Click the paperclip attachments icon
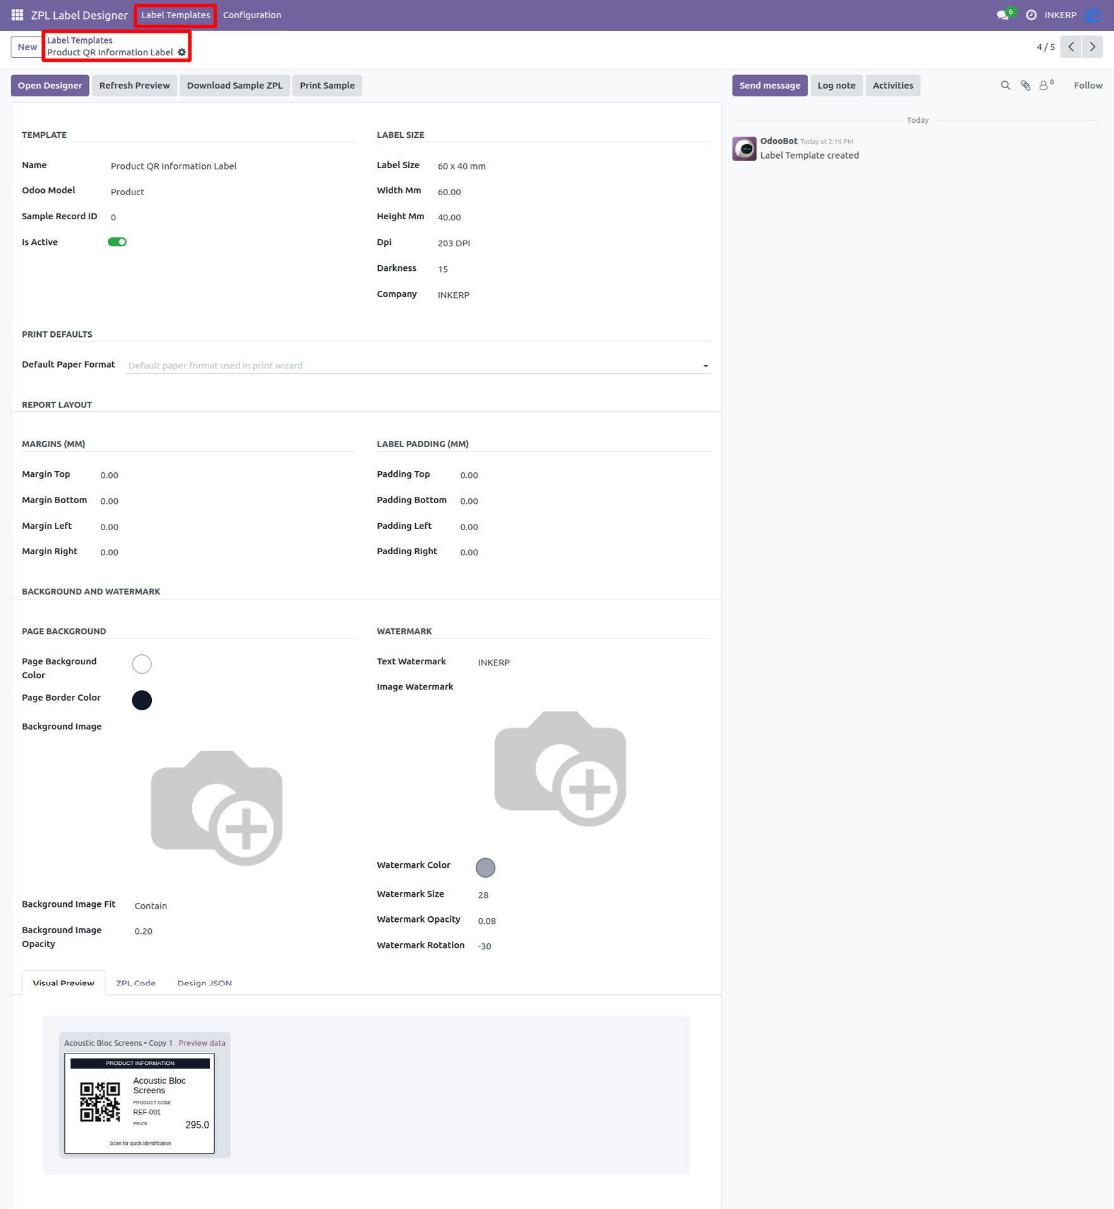This screenshot has height=1209, width=1114. 1026,86
